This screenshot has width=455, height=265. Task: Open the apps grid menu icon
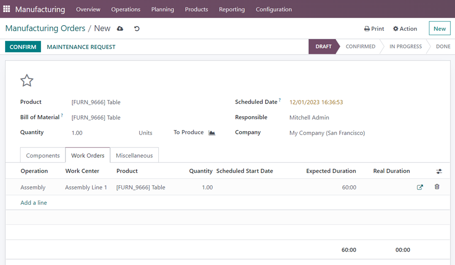(x=7, y=9)
